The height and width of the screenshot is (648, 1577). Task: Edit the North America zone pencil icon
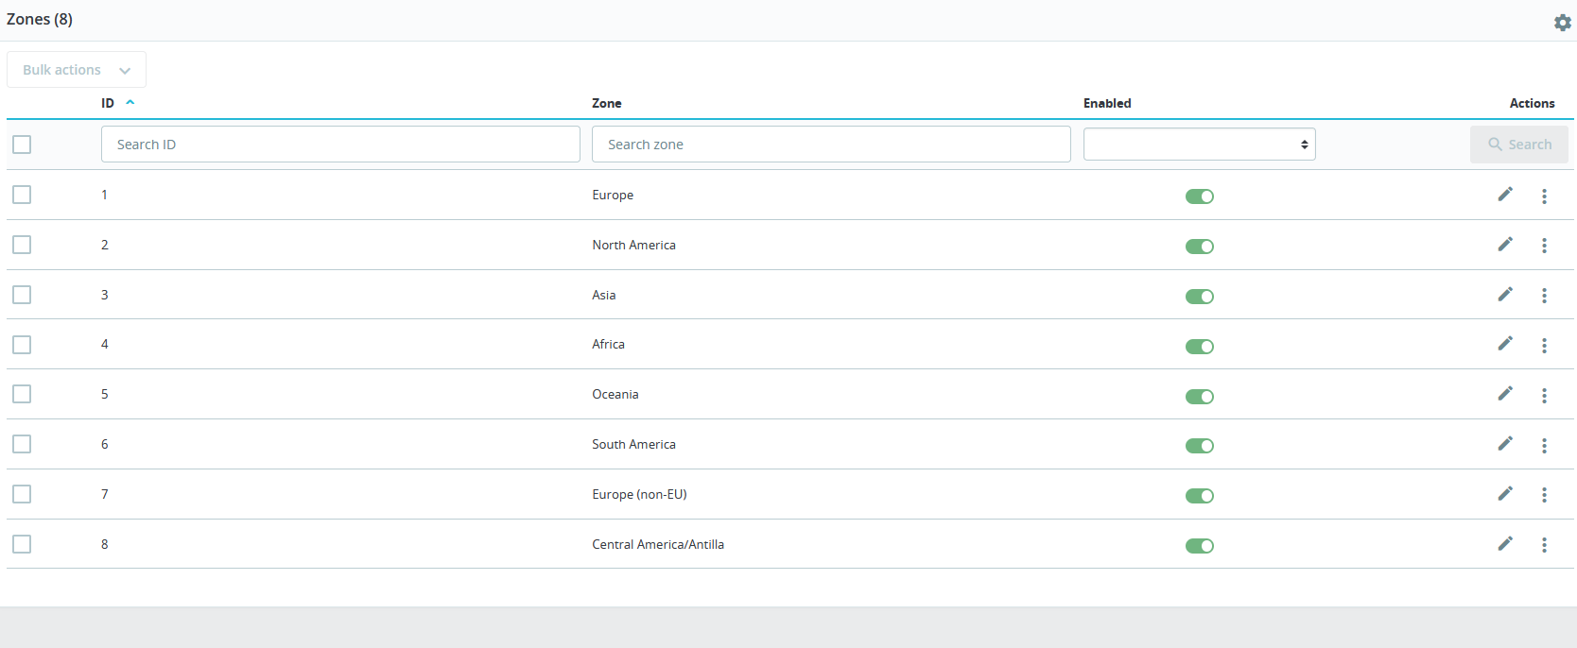click(x=1505, y=244)
